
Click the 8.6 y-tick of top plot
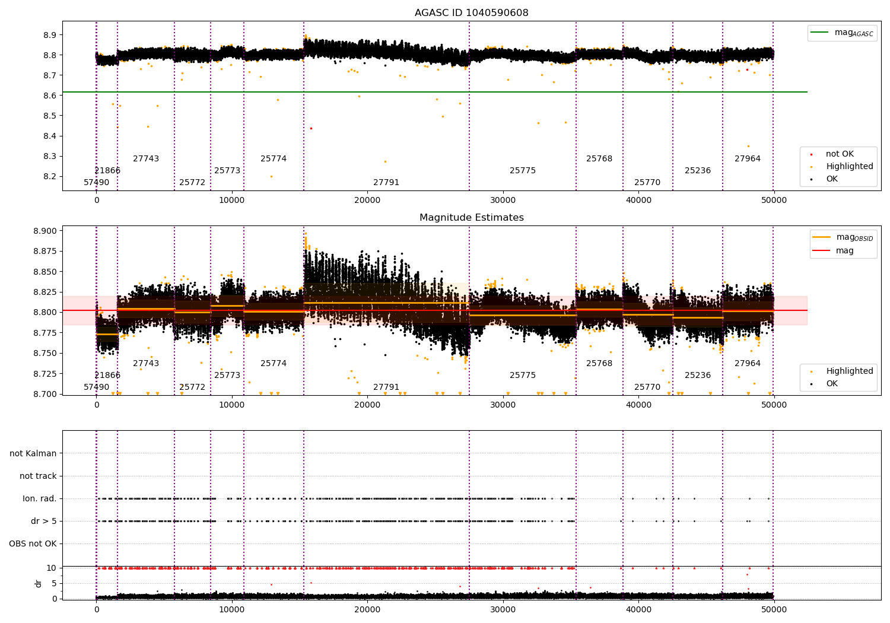click(x=50, y=96)
